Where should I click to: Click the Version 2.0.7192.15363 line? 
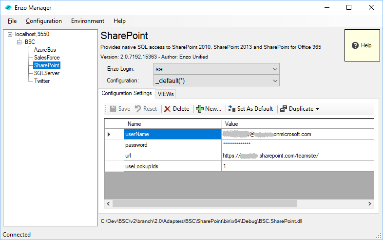coord(154,57)
